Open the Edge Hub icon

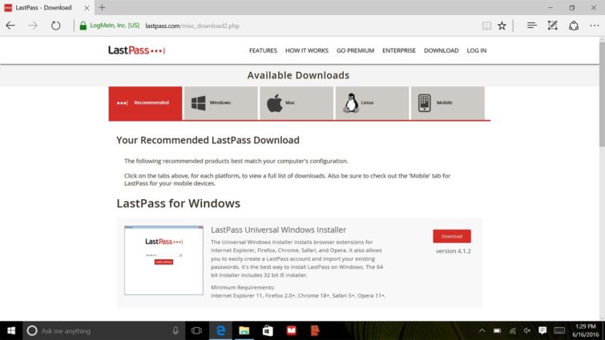pos(532,26)
